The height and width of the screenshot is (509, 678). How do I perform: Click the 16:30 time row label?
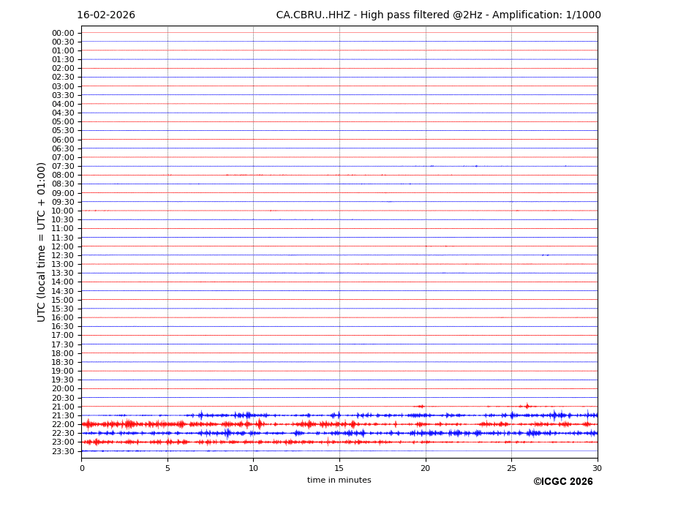click(x=63, y=327)
